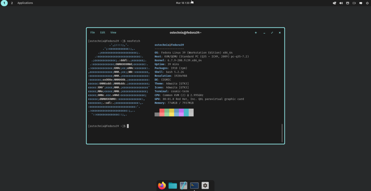Open the Applications menu
The height and width of the screenshot is (191, 371).
tap(25, 3)
